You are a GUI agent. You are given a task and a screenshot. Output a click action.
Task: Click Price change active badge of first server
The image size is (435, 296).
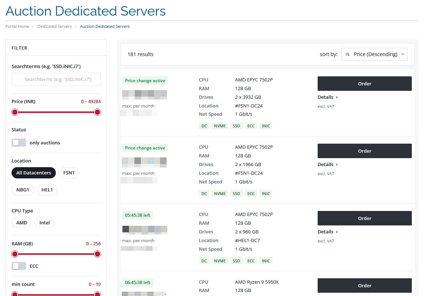coord(145,81)
